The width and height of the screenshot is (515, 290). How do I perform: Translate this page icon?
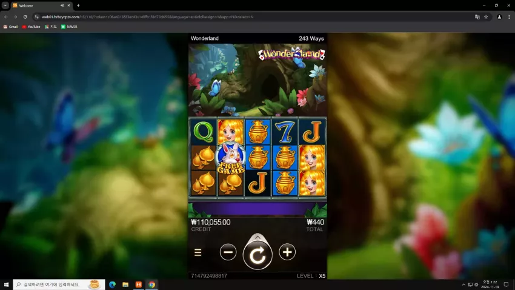coord(477,17)
